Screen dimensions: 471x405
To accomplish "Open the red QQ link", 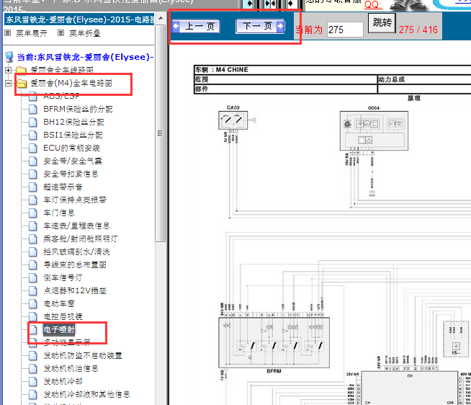I will click(373, 4).
